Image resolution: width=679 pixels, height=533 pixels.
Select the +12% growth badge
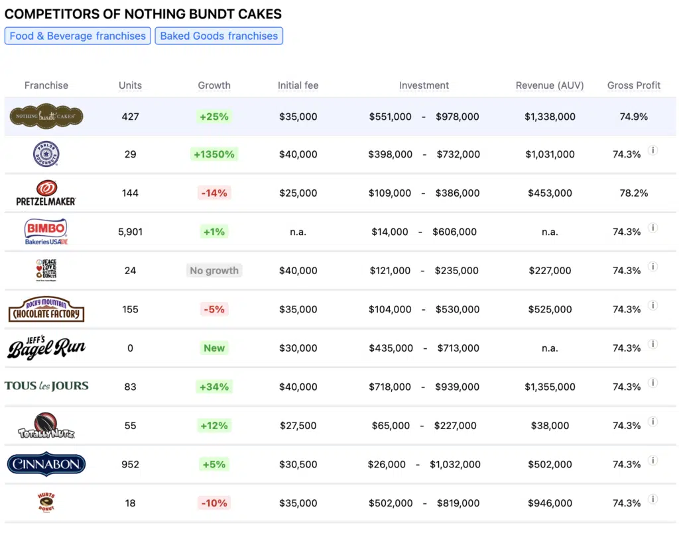click(214, 425)
